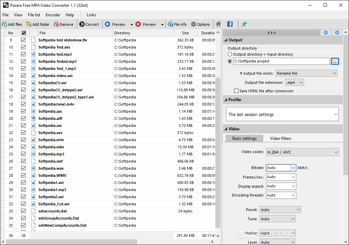Click the Pazera application logo icon
The height and width of the screenshot is (245, 349).
pos(5,5)
